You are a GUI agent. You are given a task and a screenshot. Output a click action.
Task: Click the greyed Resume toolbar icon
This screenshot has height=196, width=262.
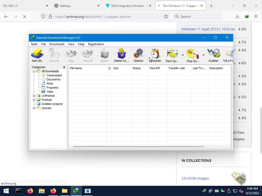[x=54, y=55]
